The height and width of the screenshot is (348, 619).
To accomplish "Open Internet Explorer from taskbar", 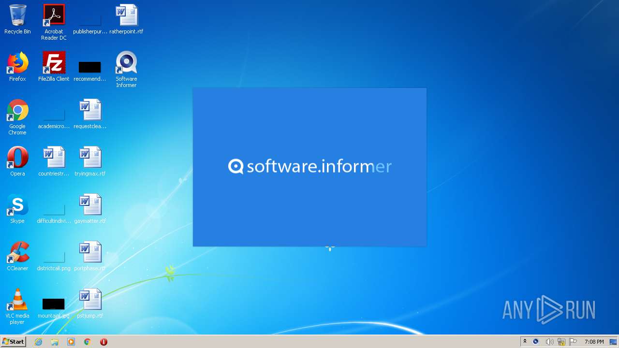I will (39, 342).
